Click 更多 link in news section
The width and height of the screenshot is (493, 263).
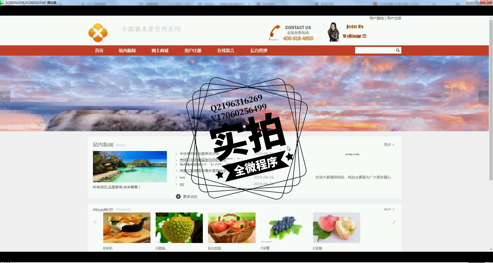(x=389, y=145)
